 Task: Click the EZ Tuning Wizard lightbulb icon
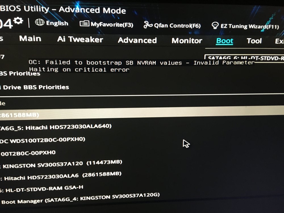click(215, 26)
